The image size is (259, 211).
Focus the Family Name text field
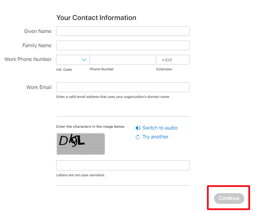coord(123,45)
